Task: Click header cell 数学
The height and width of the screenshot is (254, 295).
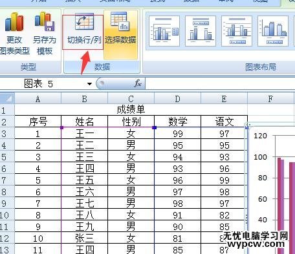Action: point(177,122)
